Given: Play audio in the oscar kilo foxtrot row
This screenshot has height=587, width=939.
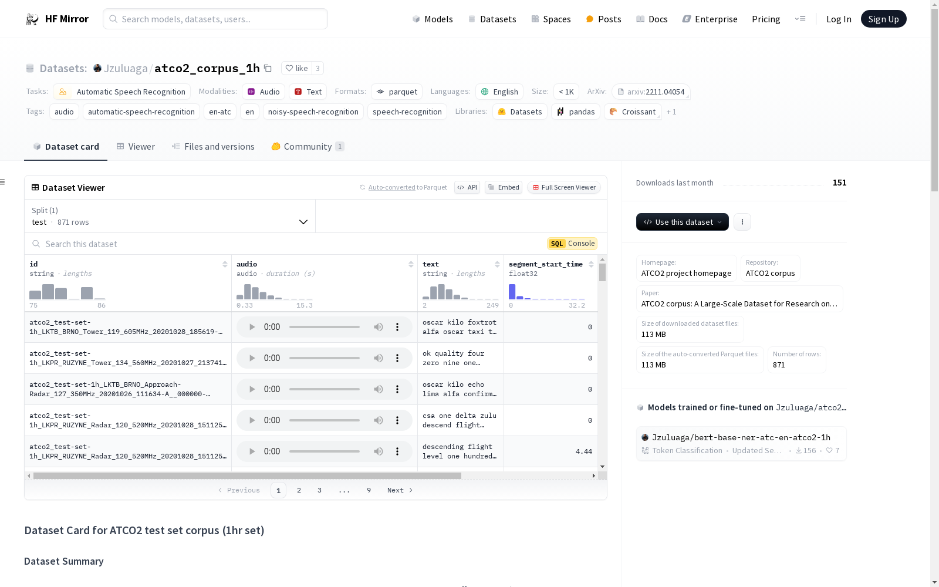Looking at the screenshot, I should [x=252, y=327].
